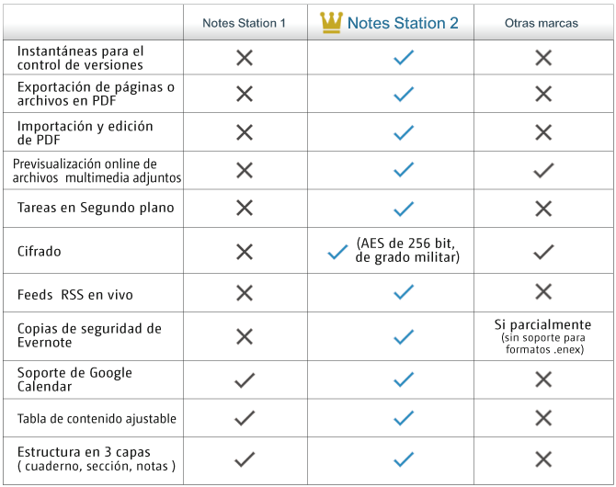Click Notes Station 2 checkmark for Tareas en Segundo plano
Image resolution: width=616 pixels, height=487 pixels.
click(403, 209)
